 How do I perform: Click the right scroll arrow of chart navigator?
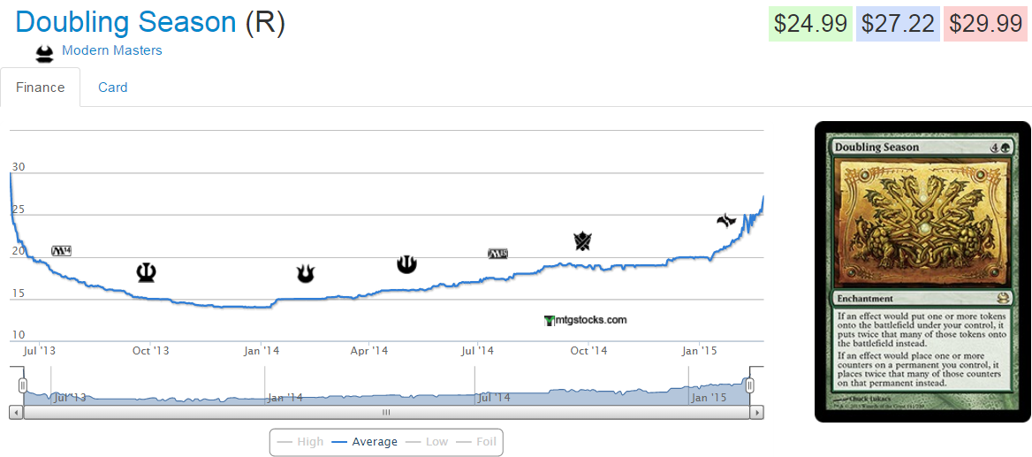[755, 413]
